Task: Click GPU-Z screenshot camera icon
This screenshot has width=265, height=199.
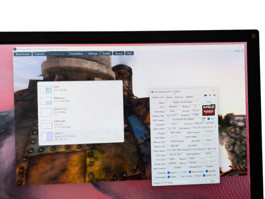Action: [x=205, y=95]
